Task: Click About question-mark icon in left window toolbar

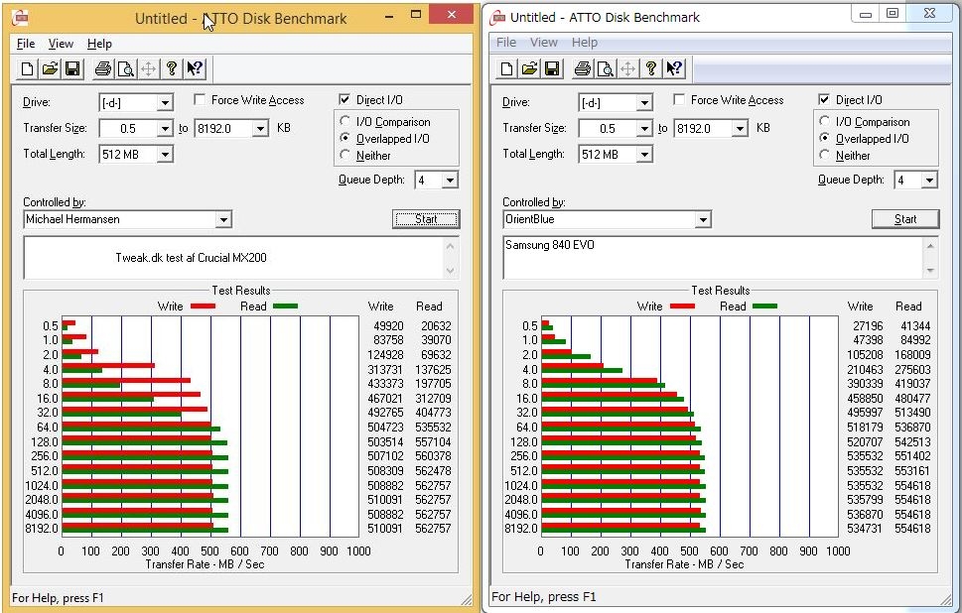Action: (171, 68)
